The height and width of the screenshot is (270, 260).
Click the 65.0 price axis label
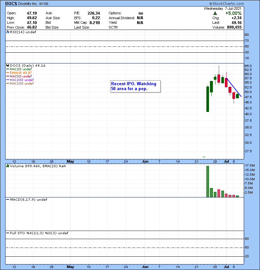click(248, 66)
